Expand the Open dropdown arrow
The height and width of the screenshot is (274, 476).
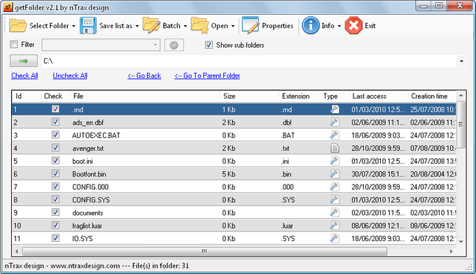233,26
